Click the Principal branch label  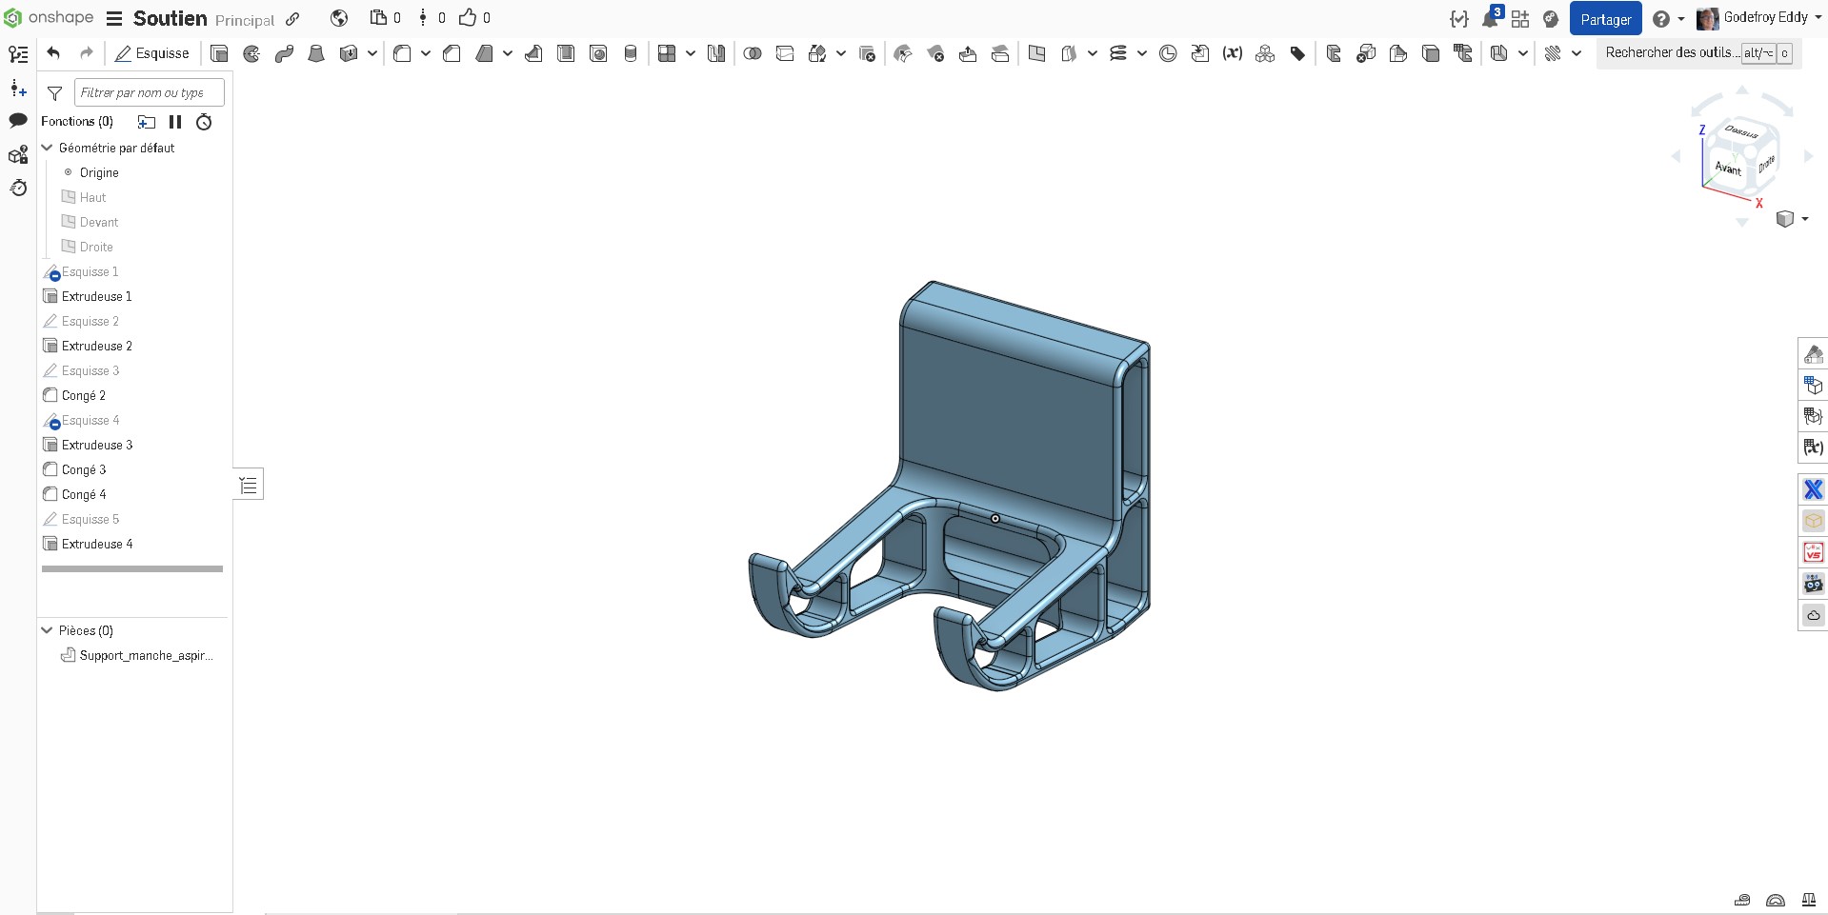tap(245, 20)
